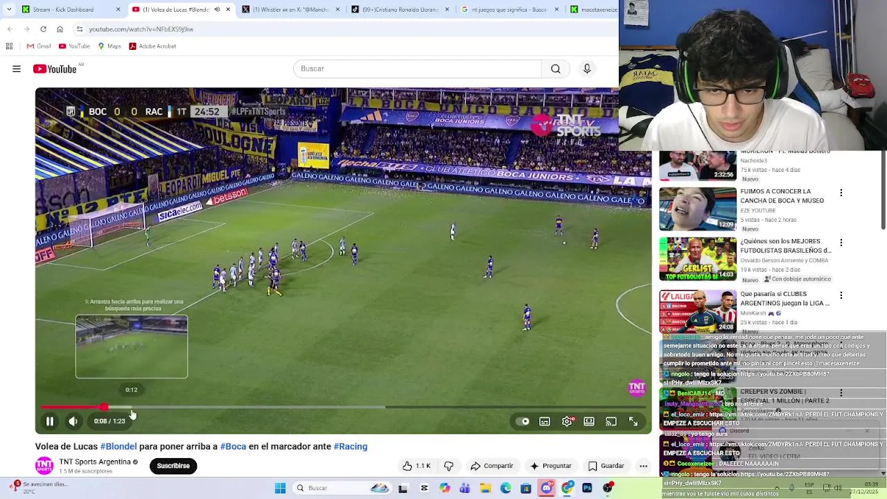Open the Adobe Acrobat bookmark
Screen dimensions: 887x499
pos(152,46)
